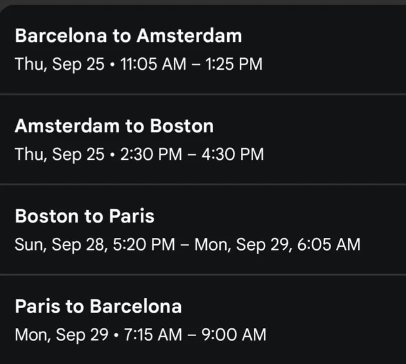Select the Sun, Sep 28 departure date
406x364 pixels.
pos(60,244)
